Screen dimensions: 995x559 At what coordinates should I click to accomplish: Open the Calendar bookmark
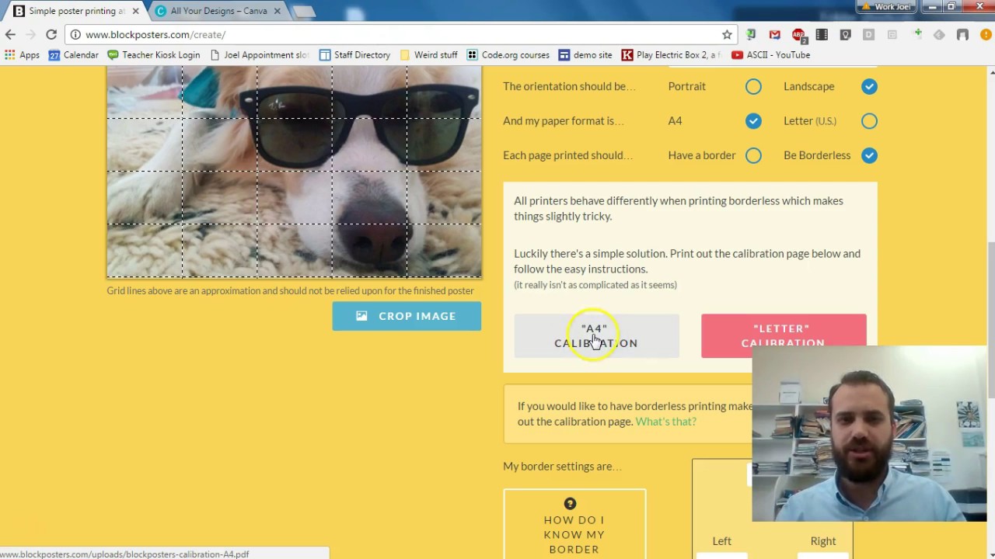[74, 55]
